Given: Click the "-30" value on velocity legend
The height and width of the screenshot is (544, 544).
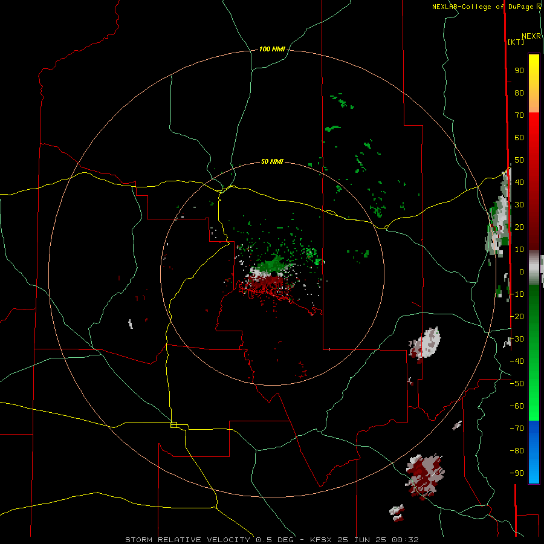Looking at the screenshot, I should pos(517,339).
